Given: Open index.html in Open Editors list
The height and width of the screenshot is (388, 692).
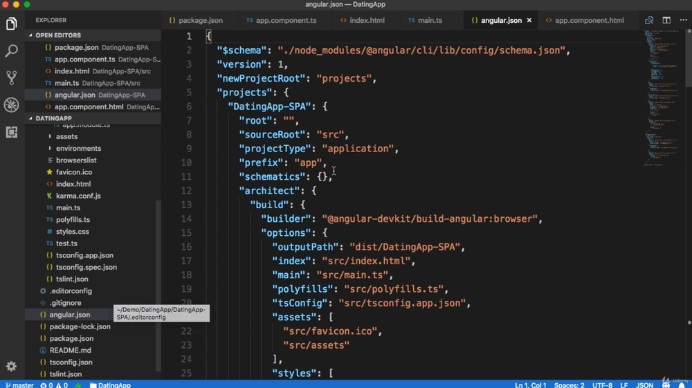Looking at the screenshot, I should point(93,71).
